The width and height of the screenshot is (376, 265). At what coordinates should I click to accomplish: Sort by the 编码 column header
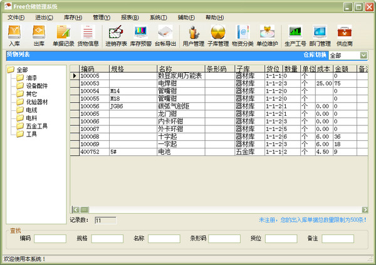tap(94, 68)
